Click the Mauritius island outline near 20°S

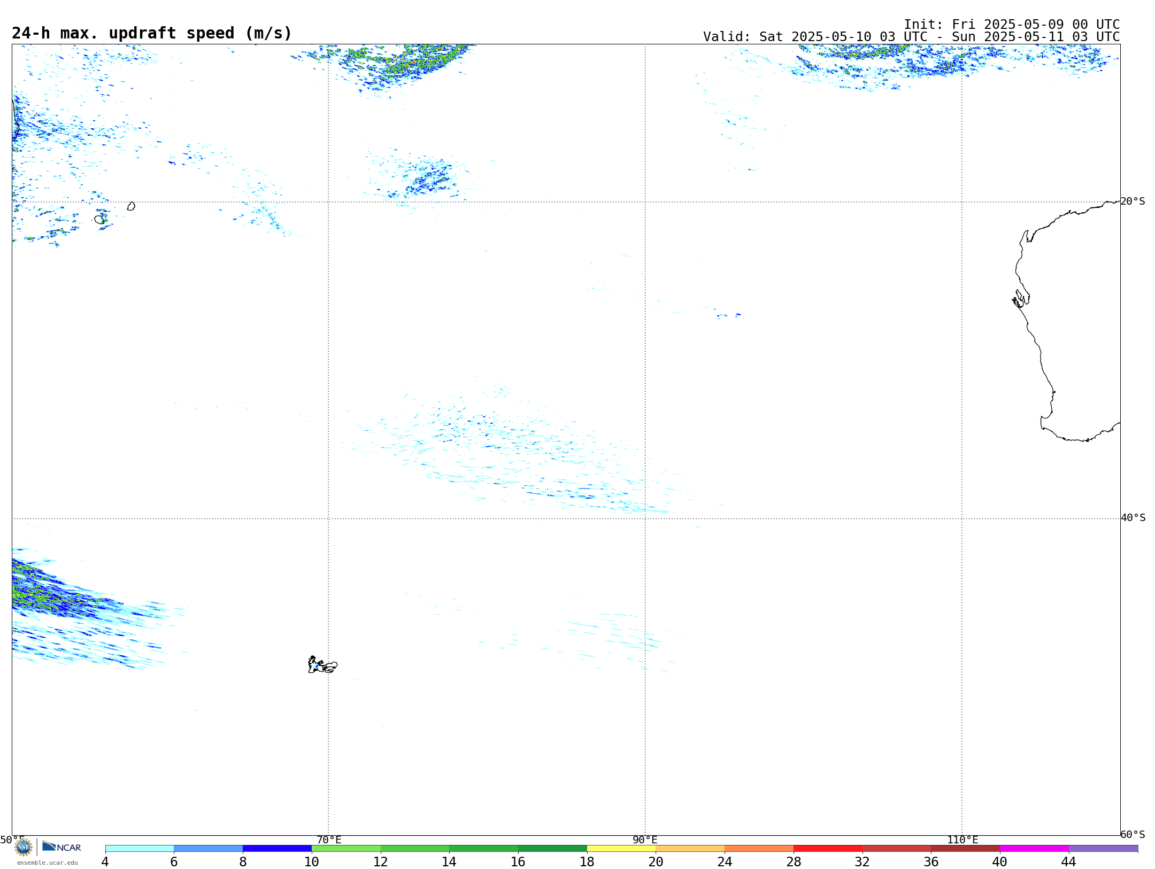[x=131, y=206]
